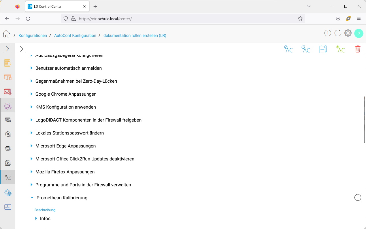Open the AutoConf Konfiguration breadcrumb link

75,35
